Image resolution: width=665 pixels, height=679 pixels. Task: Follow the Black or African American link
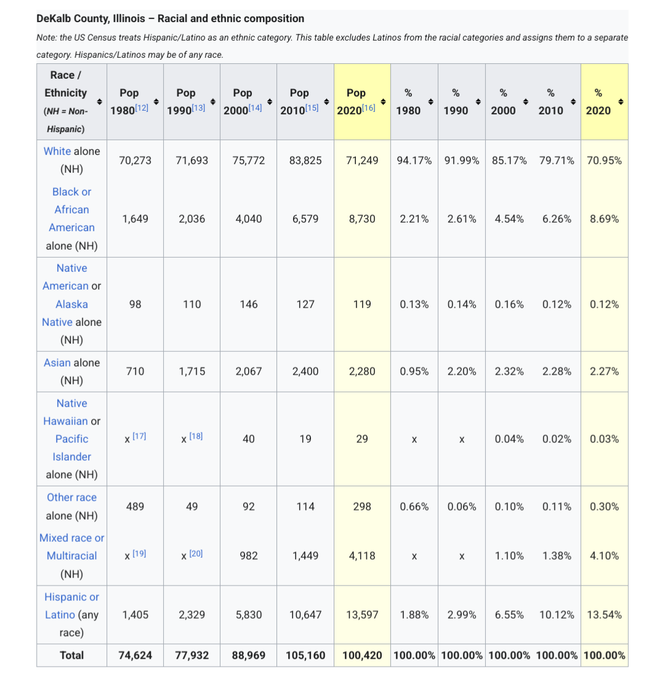click(x=71, y=210)
